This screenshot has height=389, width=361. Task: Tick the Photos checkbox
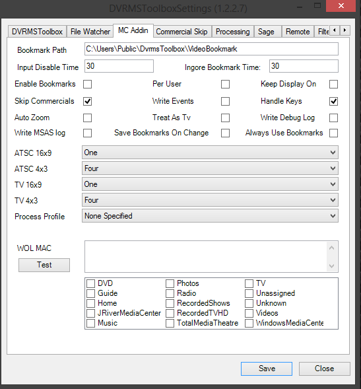170,283
